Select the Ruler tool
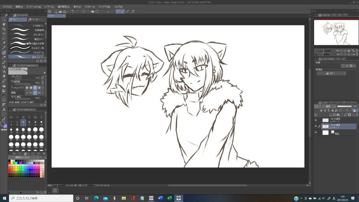359x202 pixels. click(x=4, y=105)
